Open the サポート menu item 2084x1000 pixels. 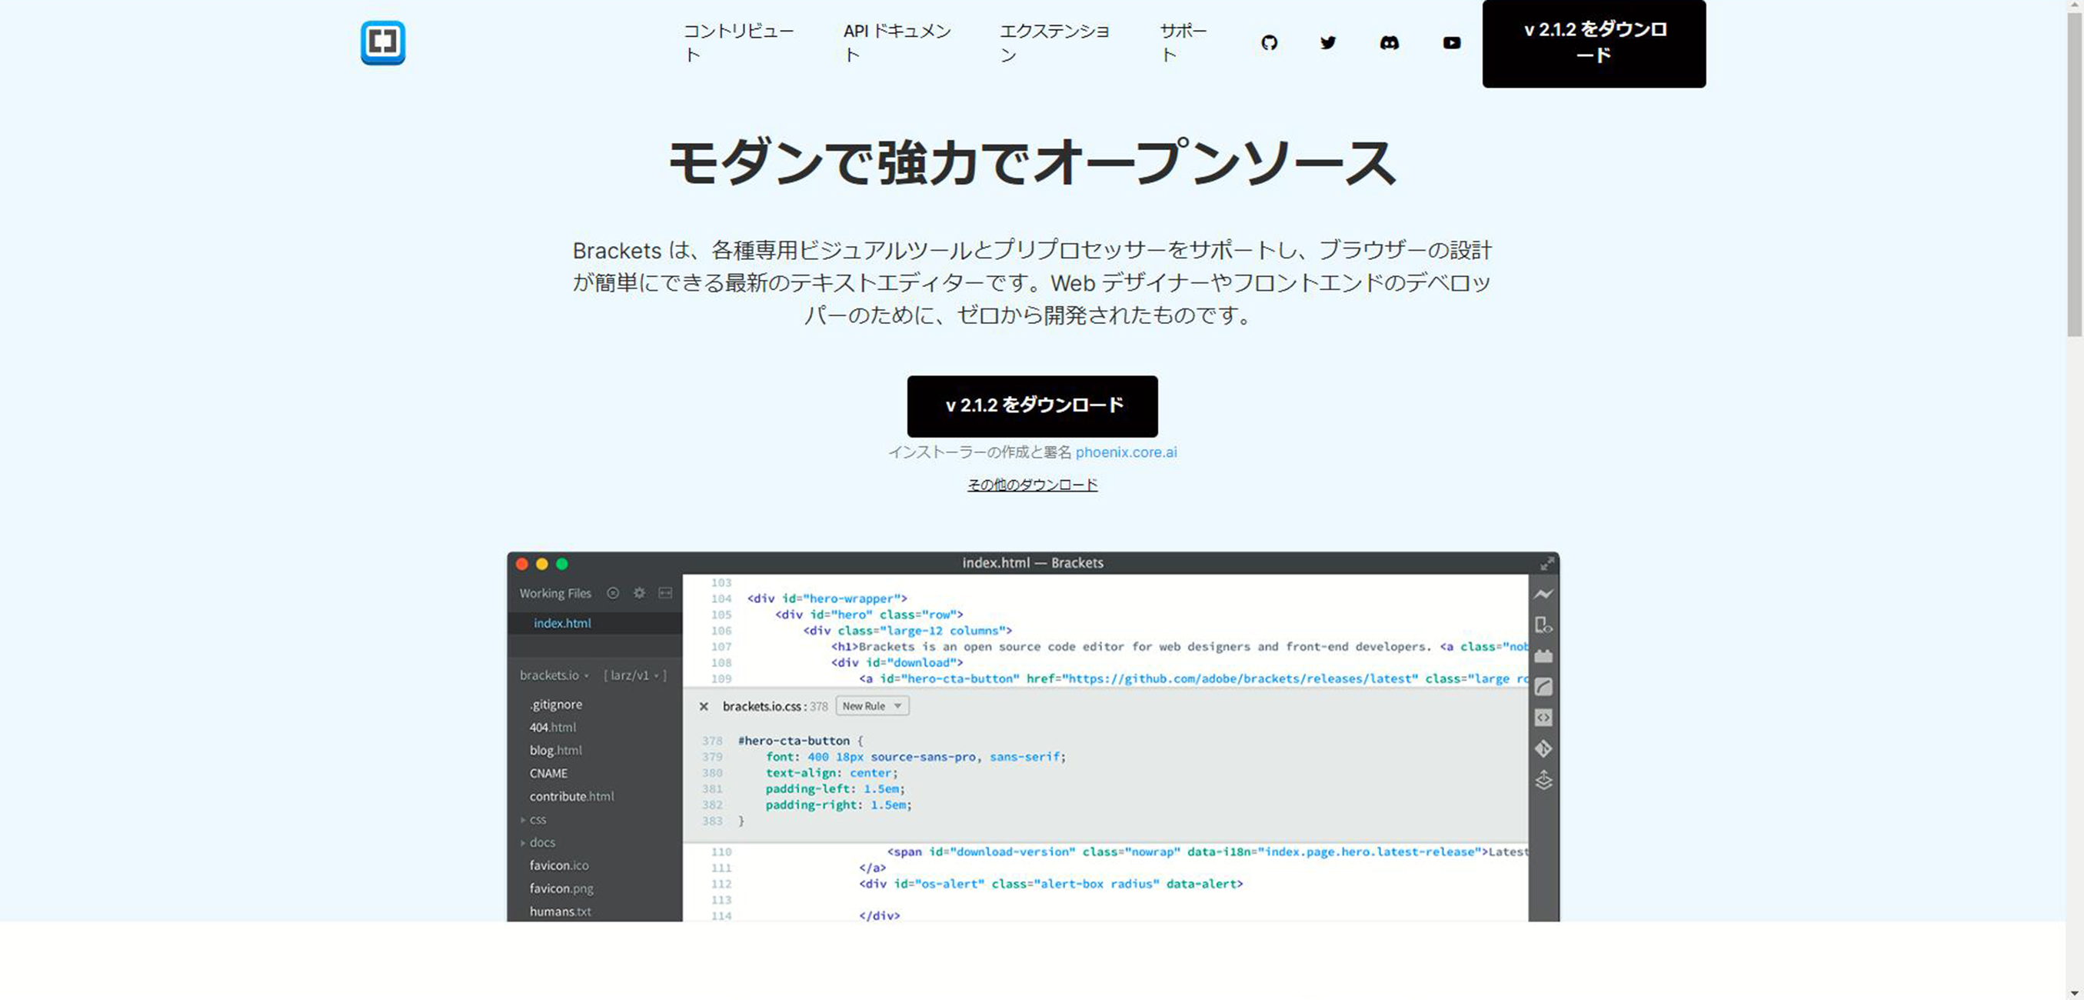click(x=1182, y=42)
